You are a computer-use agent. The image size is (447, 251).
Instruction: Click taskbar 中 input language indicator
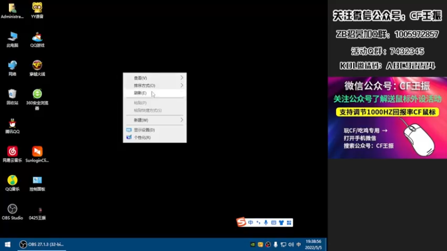point(298,244)
